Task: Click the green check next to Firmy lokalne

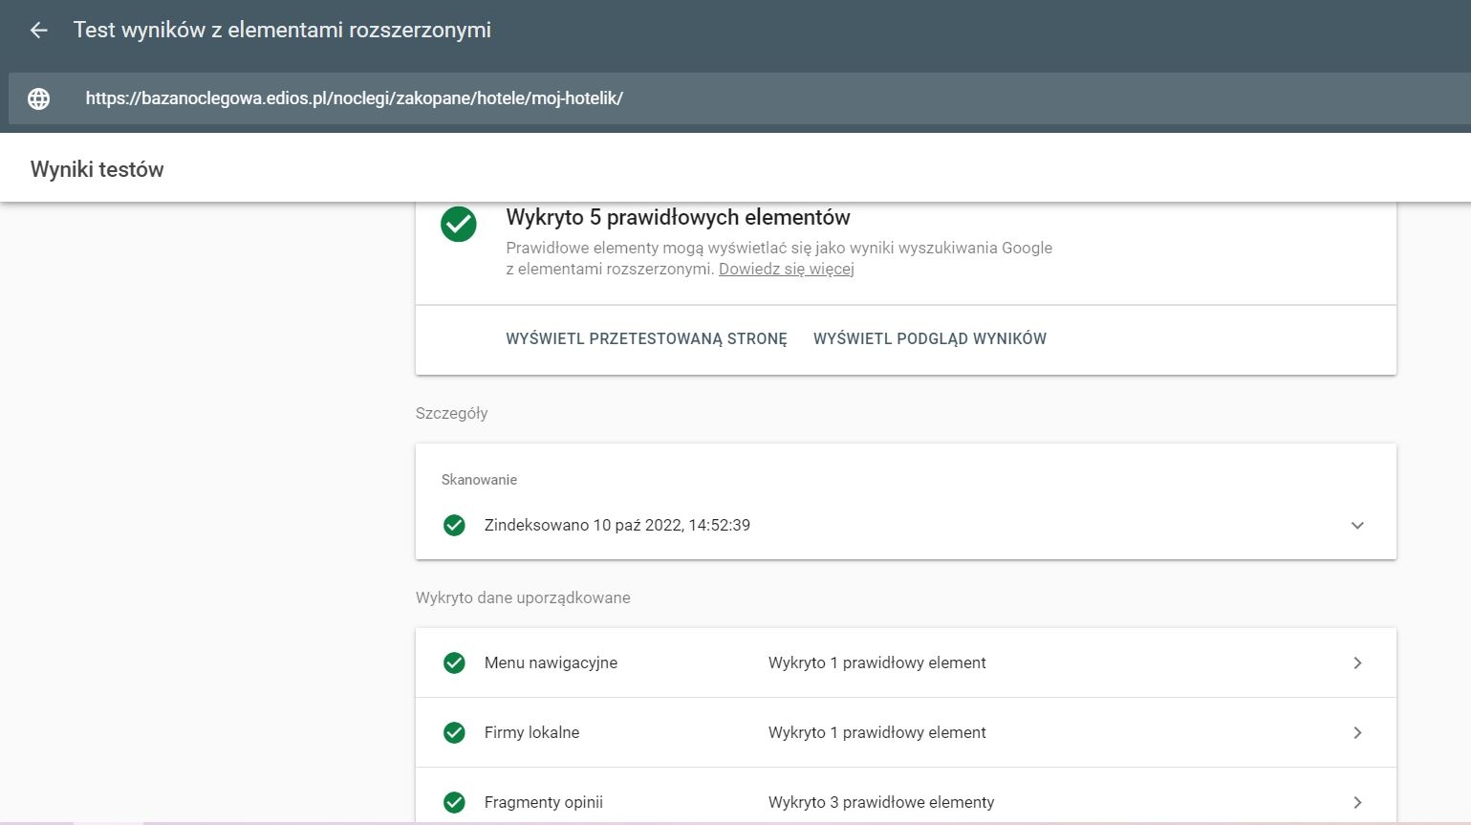Action: [455, 732]
